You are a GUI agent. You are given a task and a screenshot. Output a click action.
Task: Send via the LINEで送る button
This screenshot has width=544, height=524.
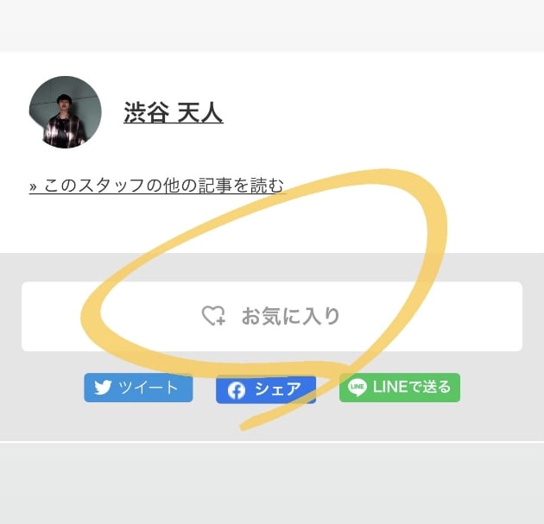(400, 388)
